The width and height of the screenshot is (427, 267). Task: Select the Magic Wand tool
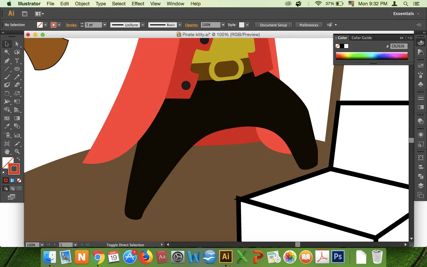(x=7, y=52)
